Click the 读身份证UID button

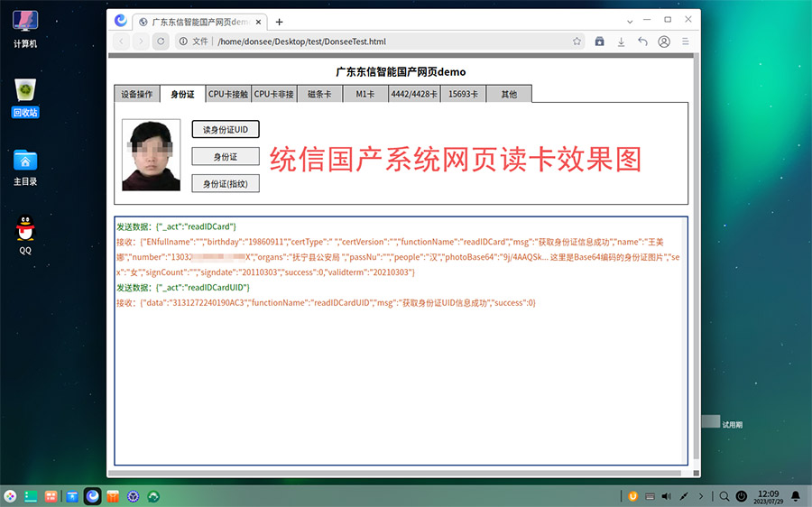pyautogui.click(x=226, y=129)
